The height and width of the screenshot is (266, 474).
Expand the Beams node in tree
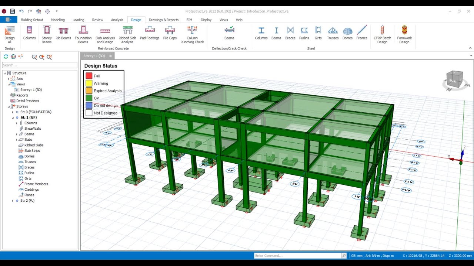[x=17, y=134]
